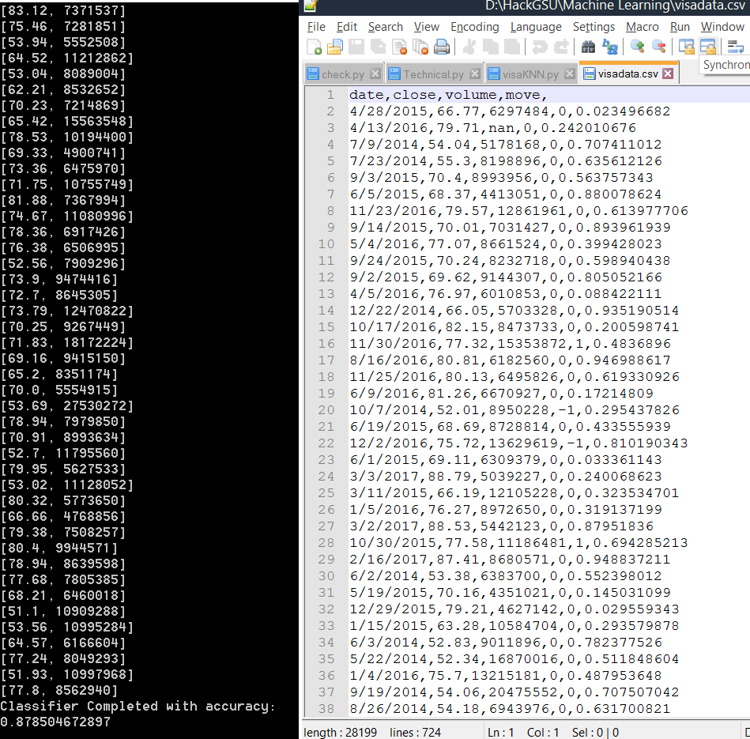Image resolution: width=750 pixels, height=739 pixels.
Task: Click the Save All toolbar icon
Action: [x=378, y=47]
